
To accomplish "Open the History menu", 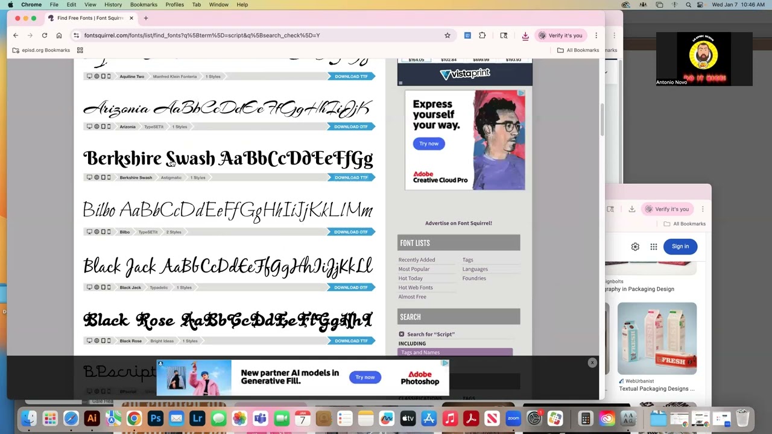I will (x=113, y=5).
